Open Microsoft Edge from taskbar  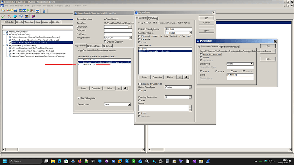pyautogui.click(x=60, y=161)
